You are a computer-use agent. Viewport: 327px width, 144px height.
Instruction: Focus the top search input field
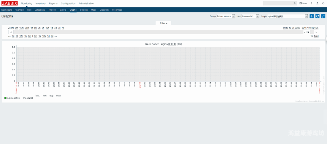278,3
